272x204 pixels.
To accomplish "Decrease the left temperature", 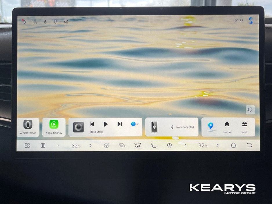I will (x=59, y=145).
